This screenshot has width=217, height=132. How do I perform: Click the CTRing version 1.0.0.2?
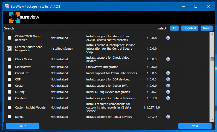(152, 92)
